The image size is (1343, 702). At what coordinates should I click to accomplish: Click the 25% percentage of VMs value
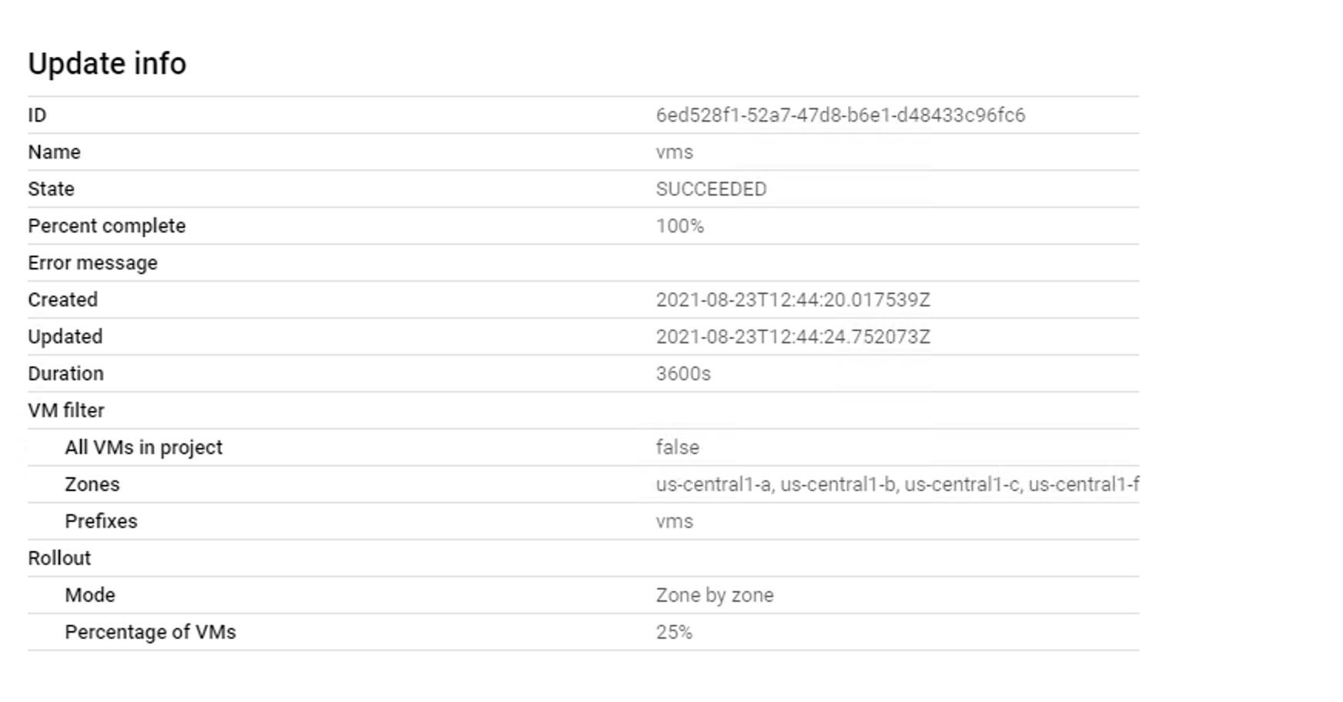click(x=674, y=633)
